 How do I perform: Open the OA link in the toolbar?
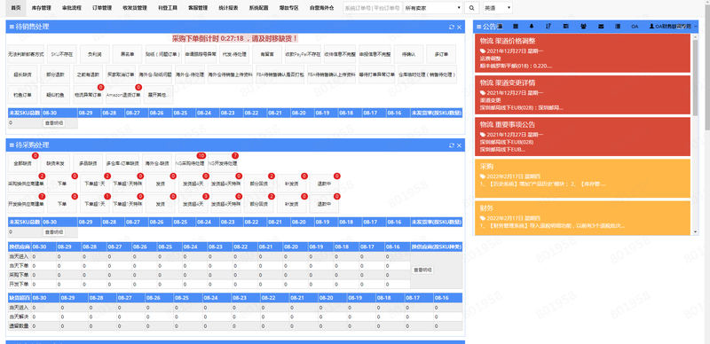point(635,27)
